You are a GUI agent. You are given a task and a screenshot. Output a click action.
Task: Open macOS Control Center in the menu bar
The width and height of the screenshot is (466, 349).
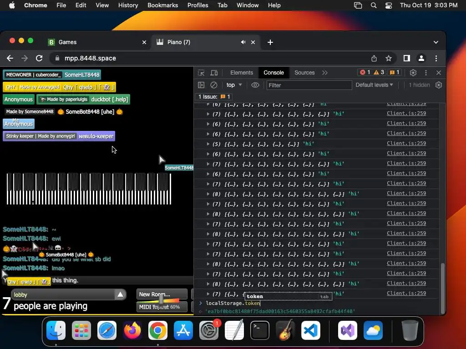(x=389, y=5)
